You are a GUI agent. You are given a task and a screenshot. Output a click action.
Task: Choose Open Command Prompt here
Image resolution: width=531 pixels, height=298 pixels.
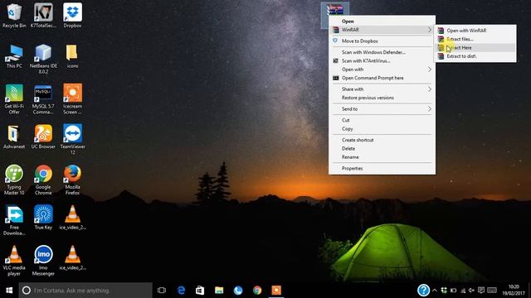point(382,78)
